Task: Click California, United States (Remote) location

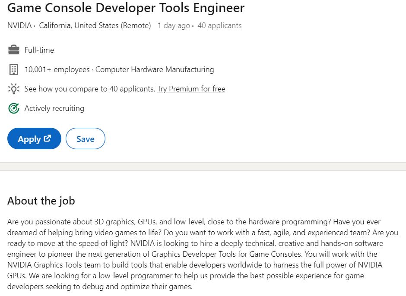Action: [x=95, y=25]
